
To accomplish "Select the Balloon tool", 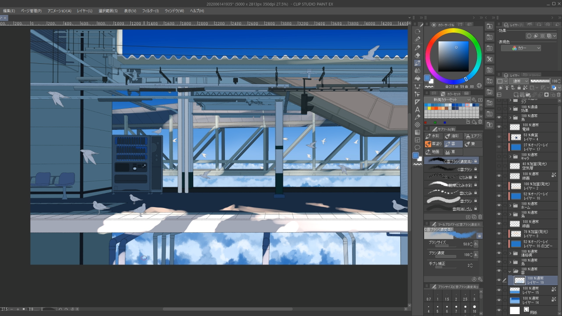I will click(418, 147).
